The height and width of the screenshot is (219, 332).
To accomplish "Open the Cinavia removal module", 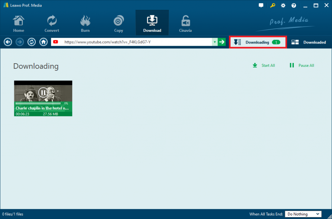I will coord(185,23).
